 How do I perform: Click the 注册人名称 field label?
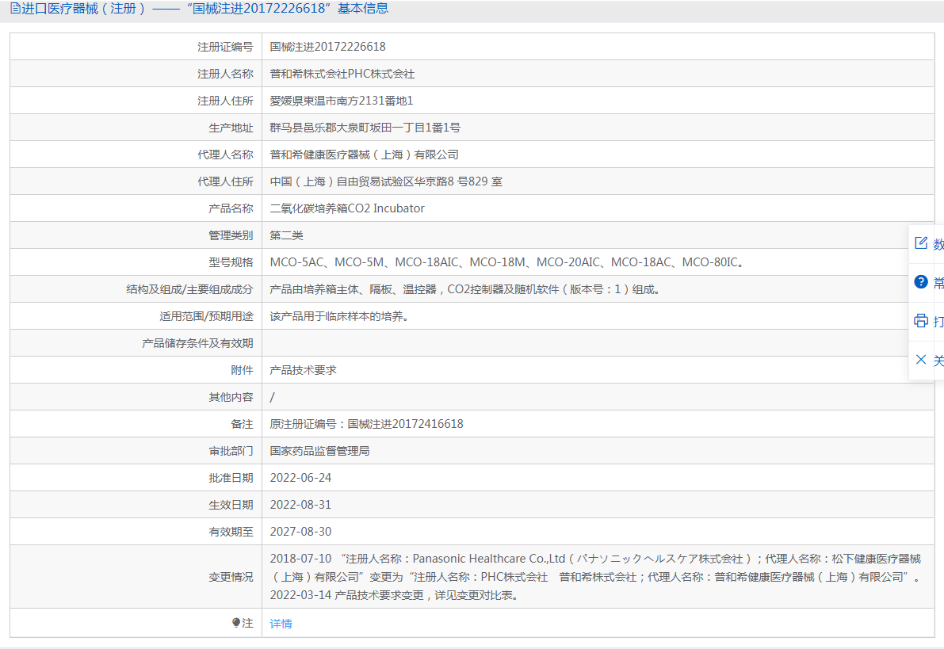click(x=225, y=74)
